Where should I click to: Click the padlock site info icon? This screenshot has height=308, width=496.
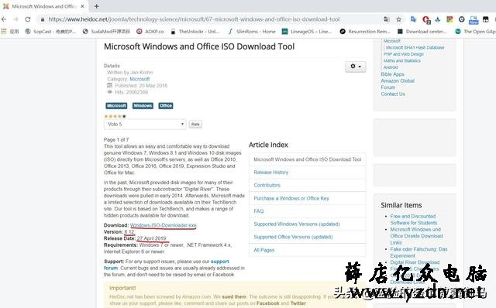point(43,19)
